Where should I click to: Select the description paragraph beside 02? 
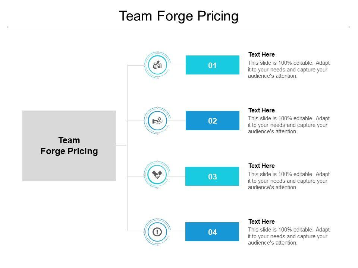pyautogui.click(x=289, y=125)
